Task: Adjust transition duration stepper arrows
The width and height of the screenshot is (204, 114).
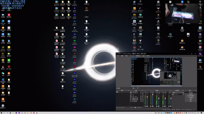Action: pyautogui.click(x=183, y=94)
